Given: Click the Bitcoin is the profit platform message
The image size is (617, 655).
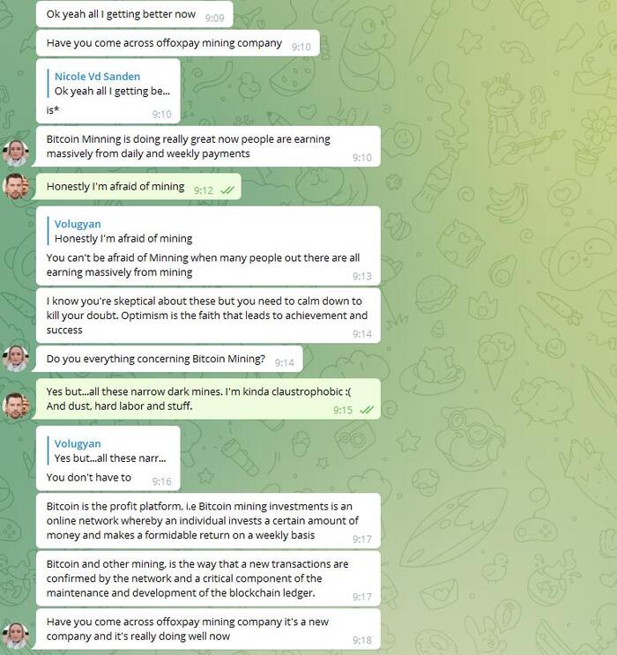Looking at the screenshot, I should [x=208, y=520].
